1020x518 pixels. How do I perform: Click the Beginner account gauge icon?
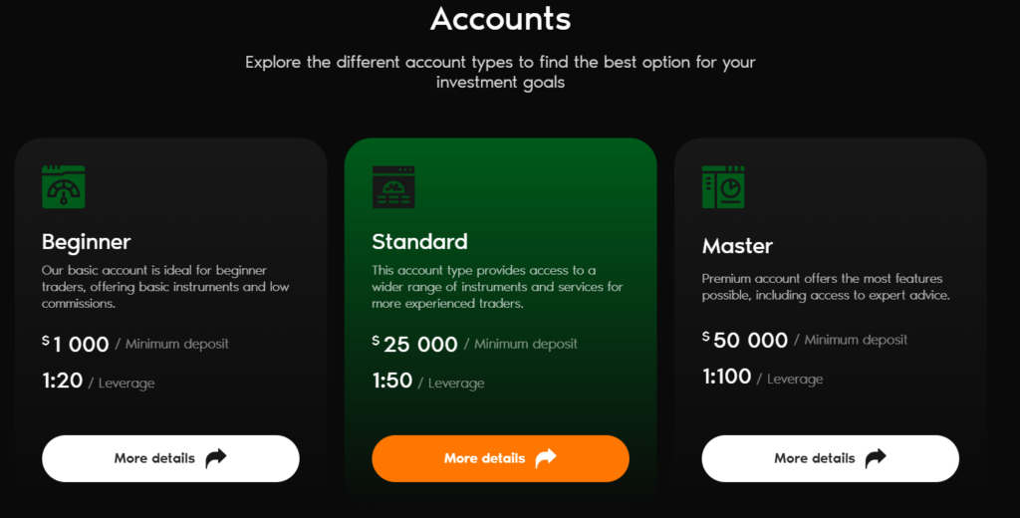(x=64, y=187)
